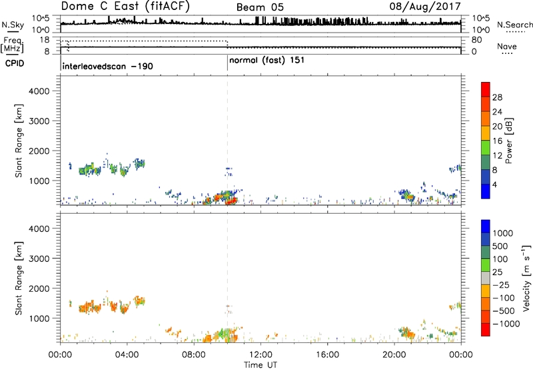
Task: Click the Power [dB] color bar title
Action: coord(509,141)
